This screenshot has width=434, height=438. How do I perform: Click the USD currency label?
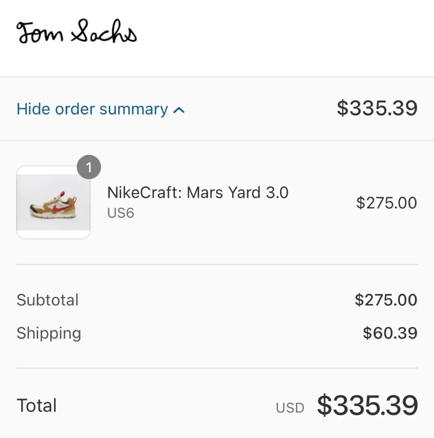290,408
